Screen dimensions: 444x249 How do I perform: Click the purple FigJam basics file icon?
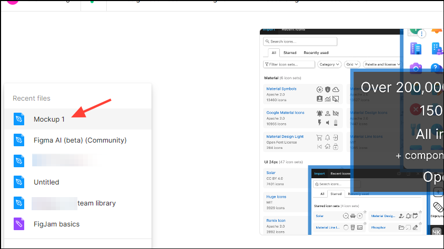pyautogui.click(x=19, y=224)
